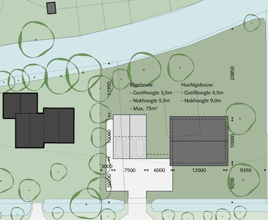The width and height of the screenshot is (268, 220).
Task: Select the 6000 dimension label
Action: pos(159,170)
